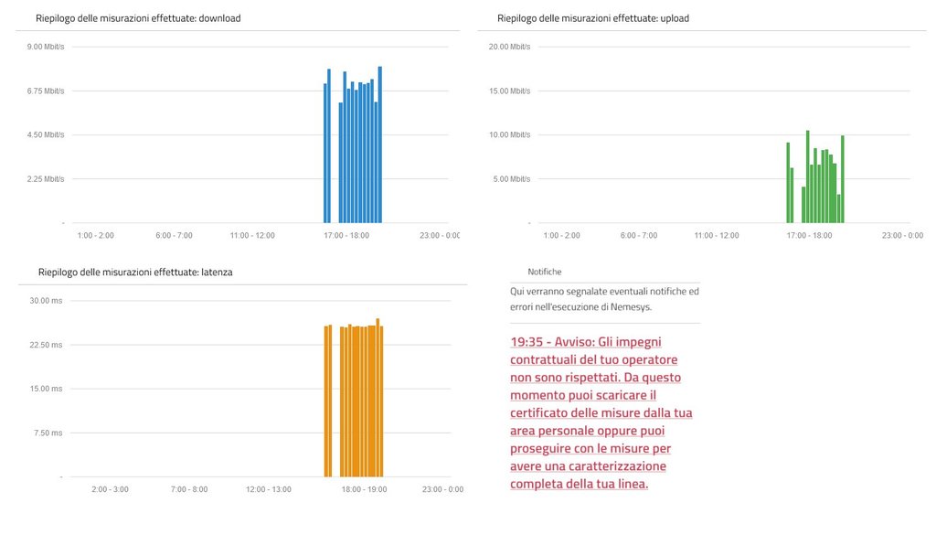Click the 11:00 - 12:00 upload time label

click(x=717, y=235)
